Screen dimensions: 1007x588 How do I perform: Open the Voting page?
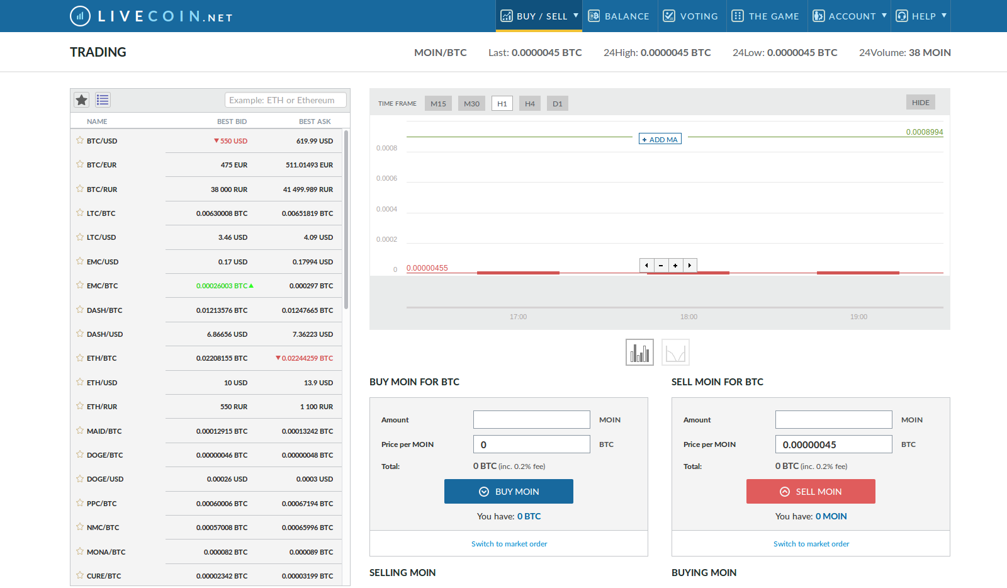pos(691,16)
